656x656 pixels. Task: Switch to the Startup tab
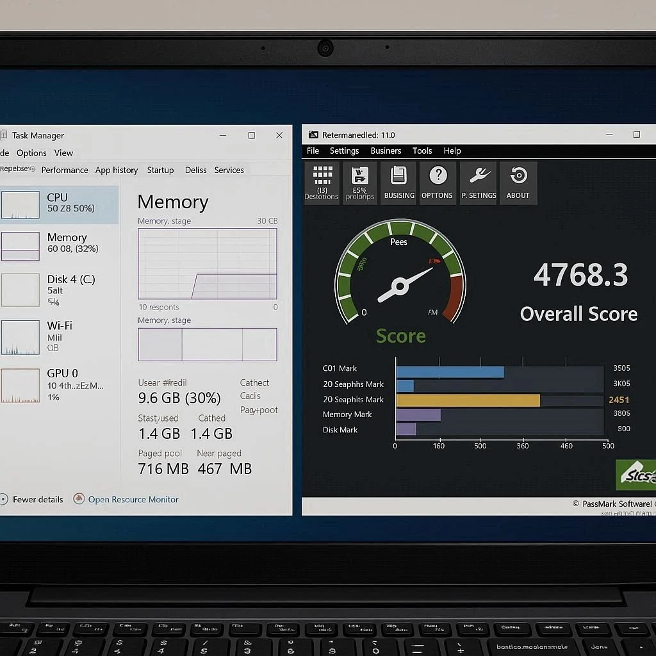(x=160, y=170)
